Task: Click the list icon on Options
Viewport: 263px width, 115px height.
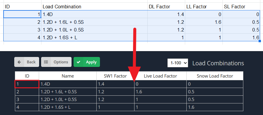Action: coord(46,62)
